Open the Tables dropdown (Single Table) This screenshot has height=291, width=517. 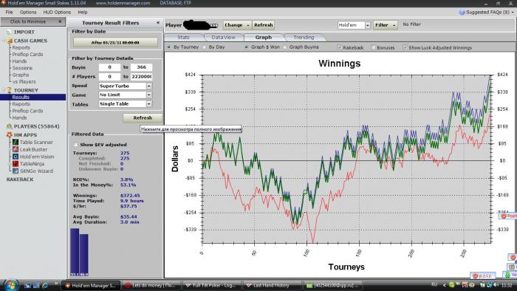[x=149, y=103]
